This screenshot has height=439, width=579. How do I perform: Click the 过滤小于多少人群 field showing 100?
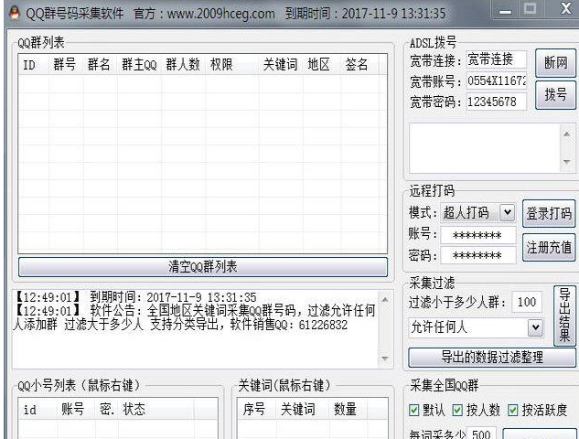pos(527,302)
